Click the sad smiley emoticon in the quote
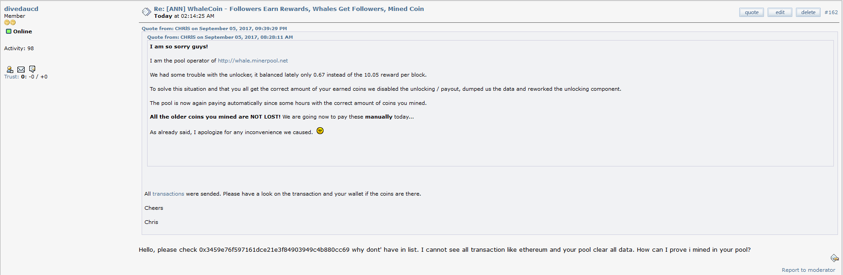The height and width of the screenshot is (275, 843). pos(320,131)
